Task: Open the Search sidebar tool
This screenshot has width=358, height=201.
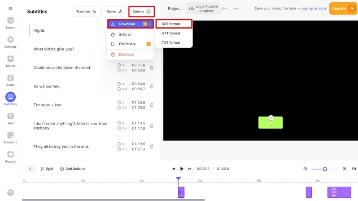Action: [10, 23]
